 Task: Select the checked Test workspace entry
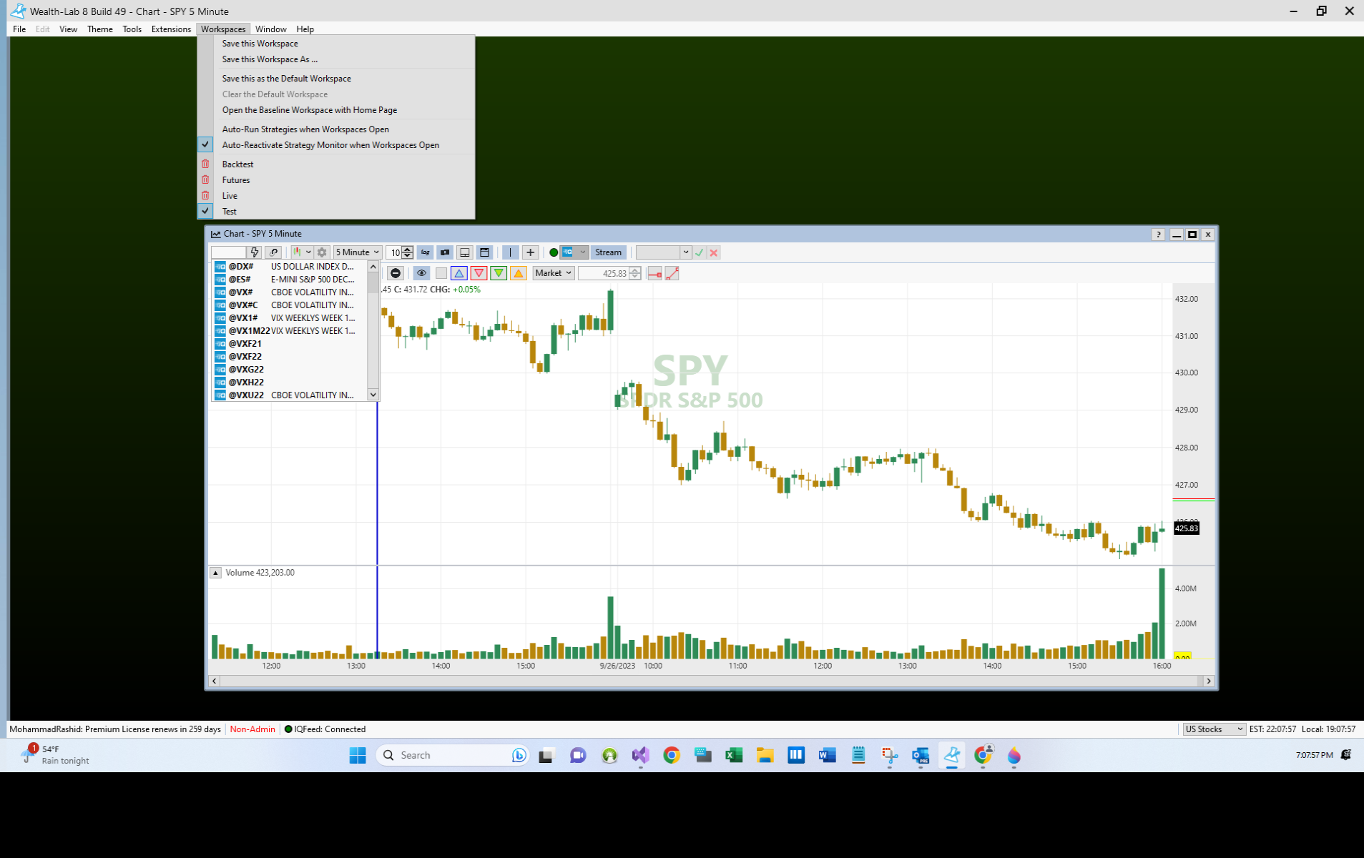pos(335,212)
